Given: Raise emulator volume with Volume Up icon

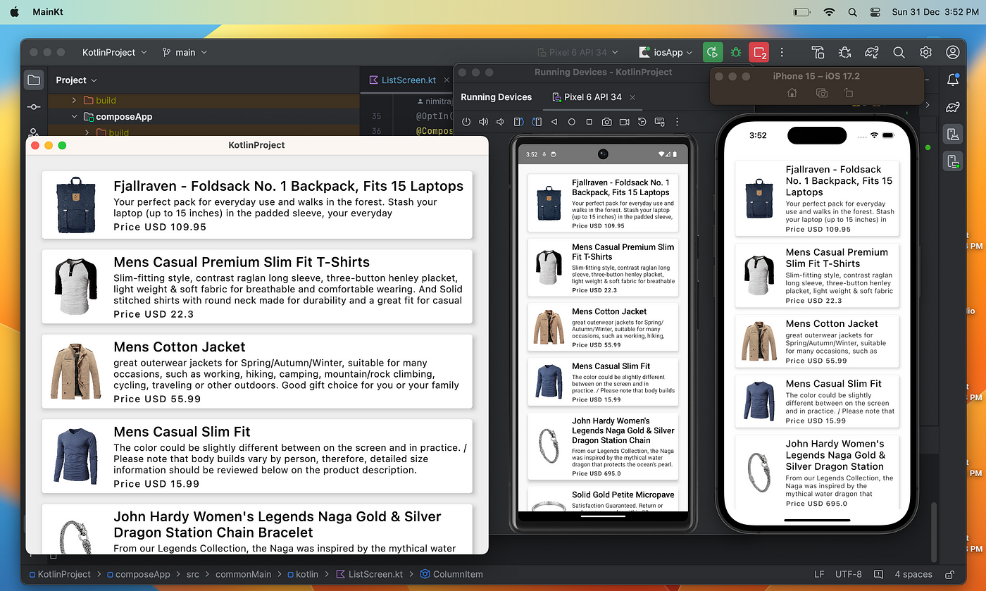Looking at the screenshot, I should coord(484,122).
